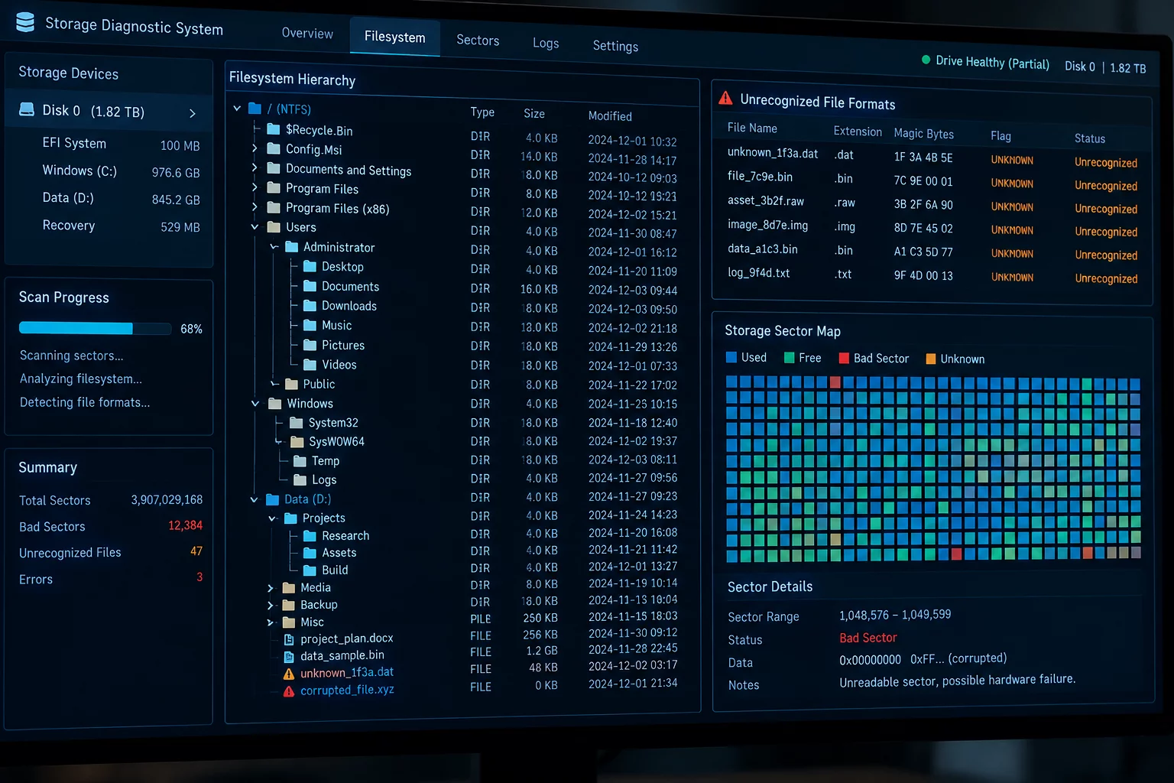Click the Assets folder icon
The width and height of the screenshot is (1174, 783).
310,553
